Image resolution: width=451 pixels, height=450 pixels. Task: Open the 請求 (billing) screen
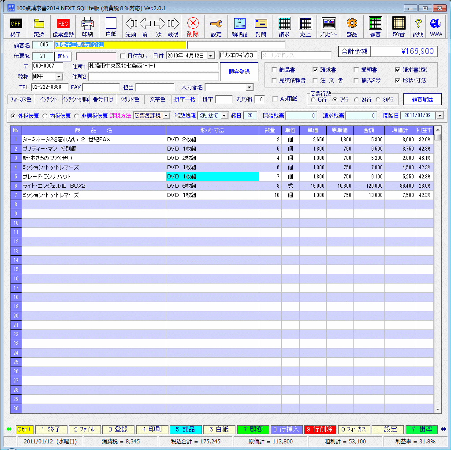[x=283, y=26]
